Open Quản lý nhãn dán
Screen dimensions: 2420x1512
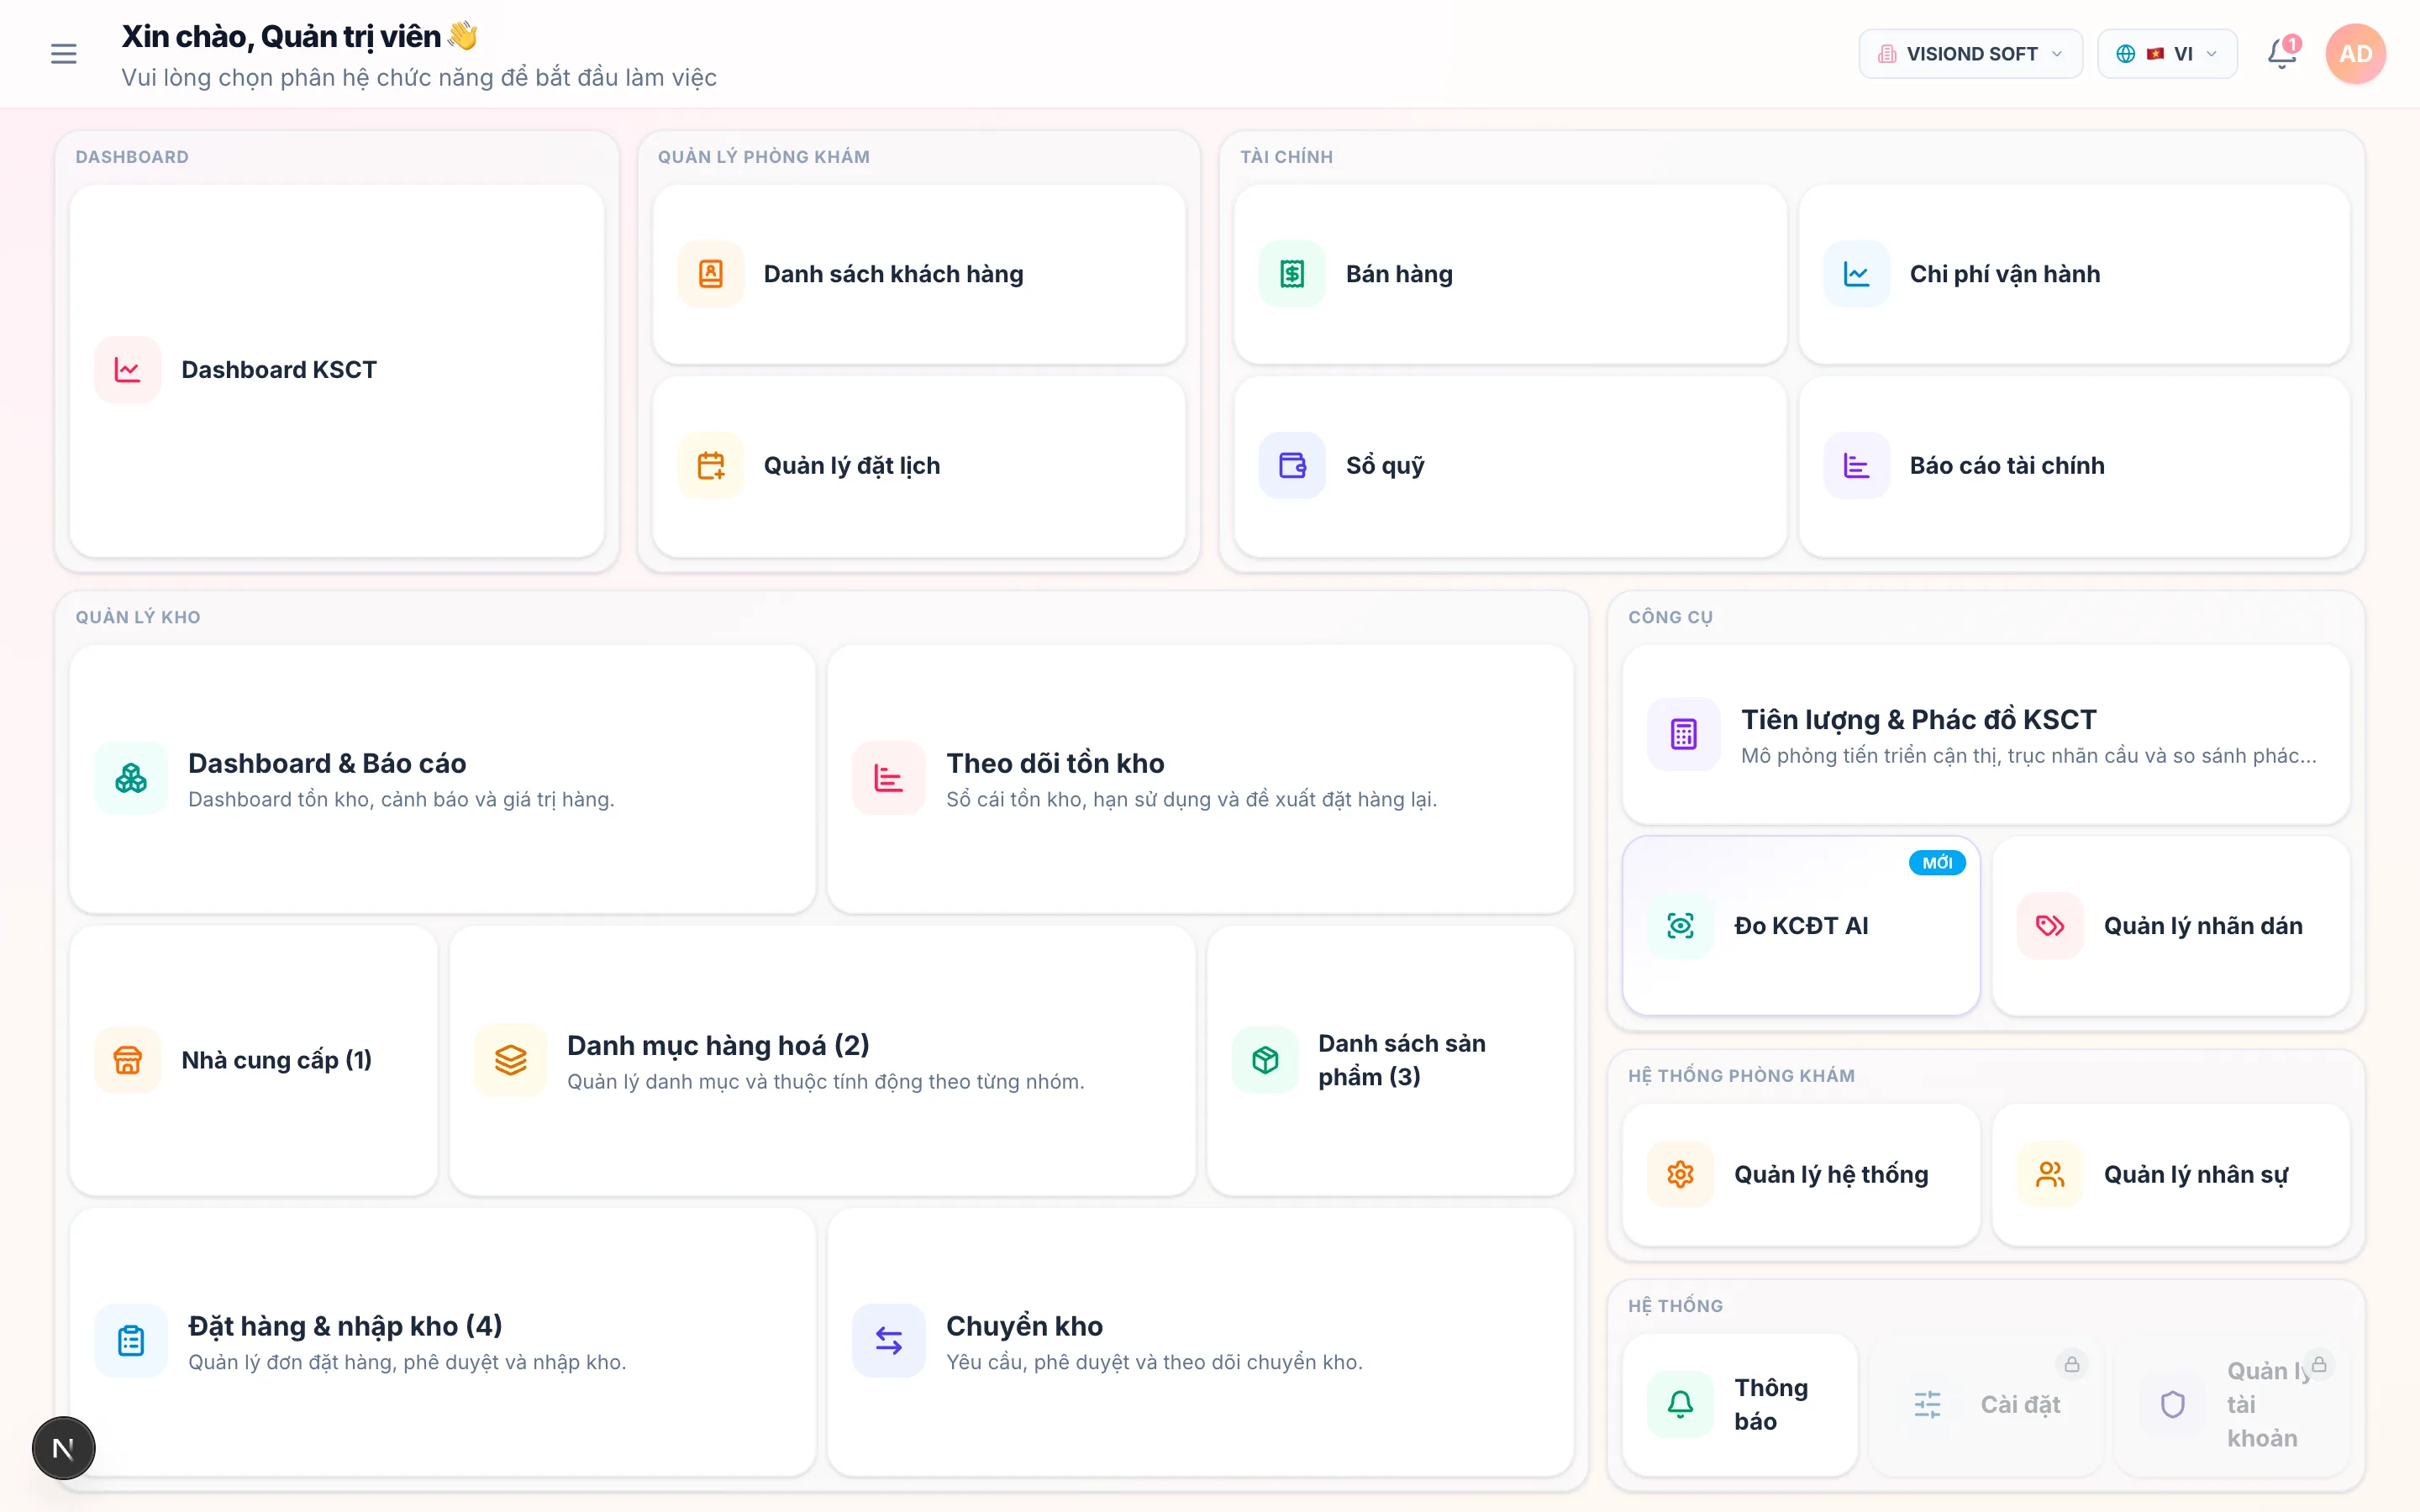pyautogui.click(x=2171, y=926)
